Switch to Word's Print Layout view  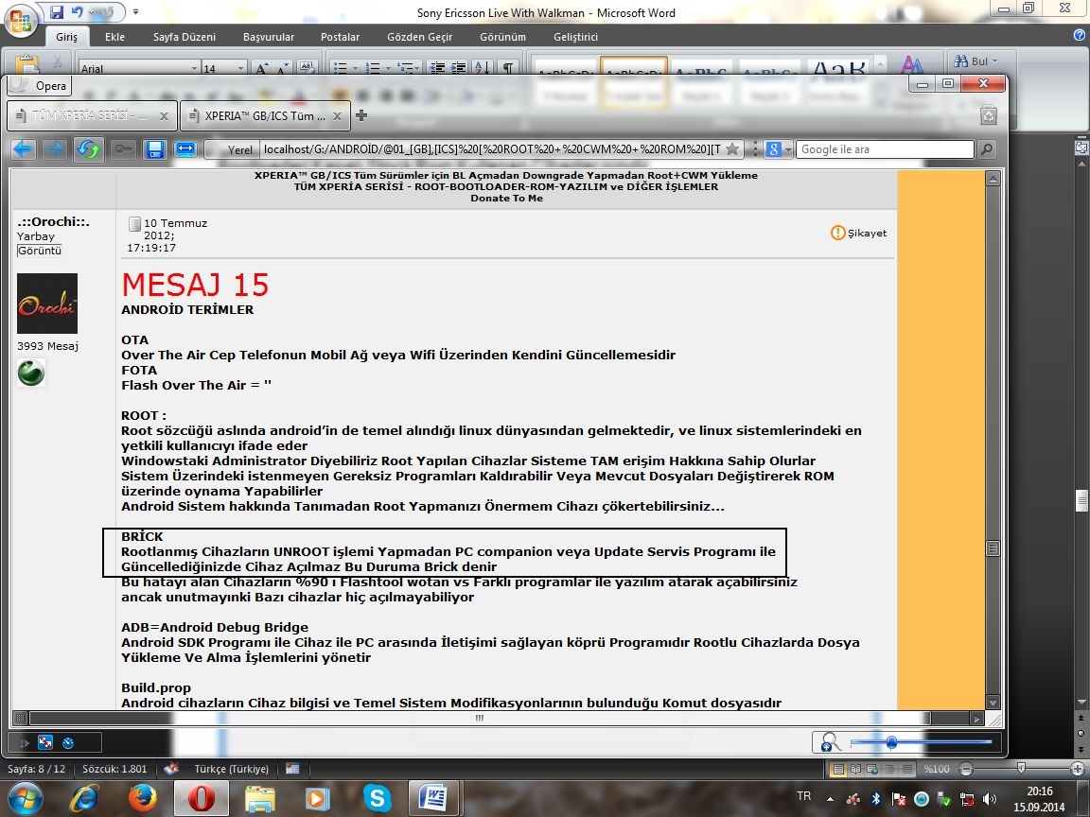pos(839,769)
